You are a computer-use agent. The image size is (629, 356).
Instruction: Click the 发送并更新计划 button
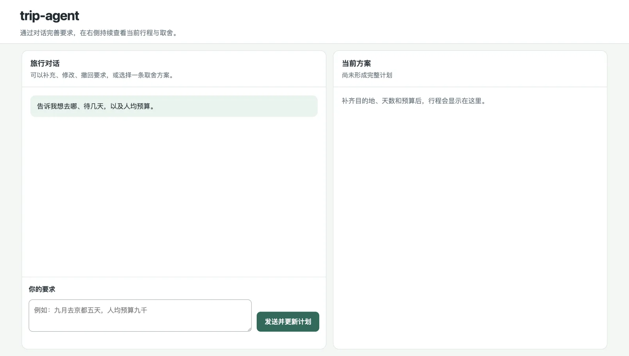[288, 321]
